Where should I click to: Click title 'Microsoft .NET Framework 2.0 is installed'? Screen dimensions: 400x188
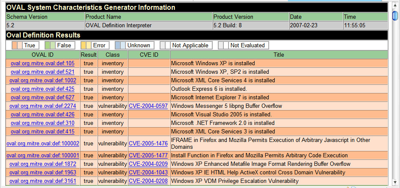(223, 123)
